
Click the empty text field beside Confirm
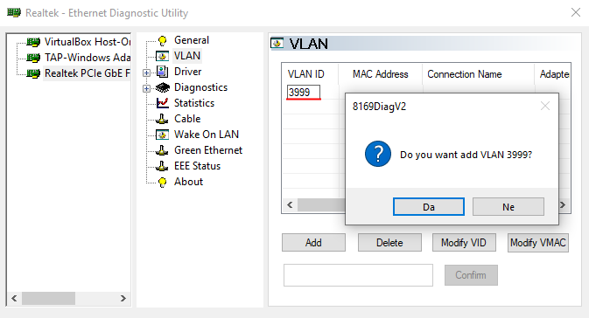(358, 275)
